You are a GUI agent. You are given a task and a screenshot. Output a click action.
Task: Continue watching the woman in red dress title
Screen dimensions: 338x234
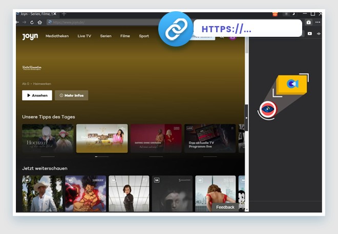216,194
